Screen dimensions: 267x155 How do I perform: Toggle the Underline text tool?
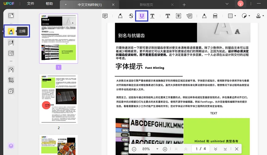point(142,16)
